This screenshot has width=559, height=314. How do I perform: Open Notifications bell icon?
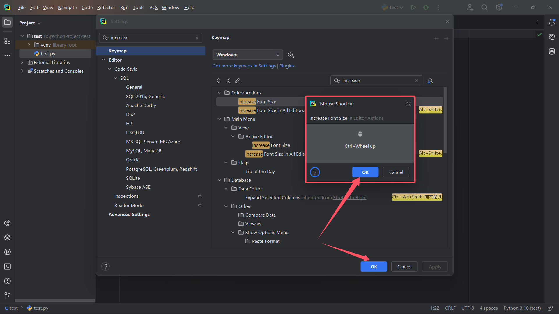(x=552, y=22)
